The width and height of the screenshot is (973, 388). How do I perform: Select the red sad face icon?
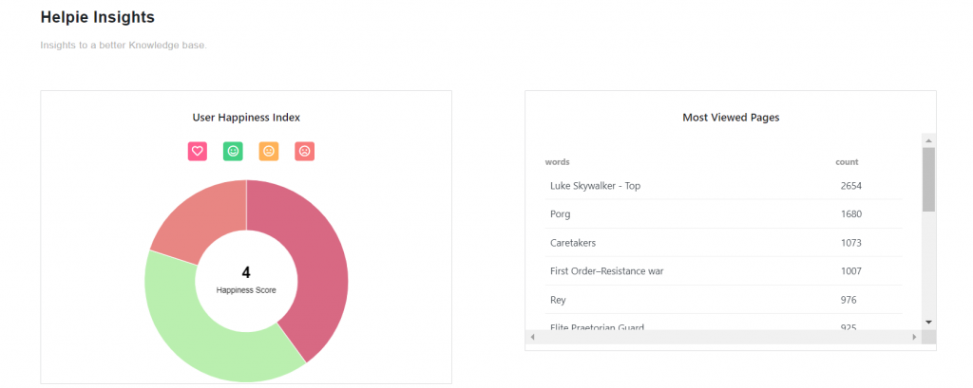(304, 151)
